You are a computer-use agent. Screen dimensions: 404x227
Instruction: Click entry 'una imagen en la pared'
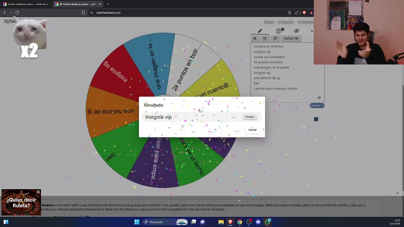pyautogui.click(x=271, y=67)
